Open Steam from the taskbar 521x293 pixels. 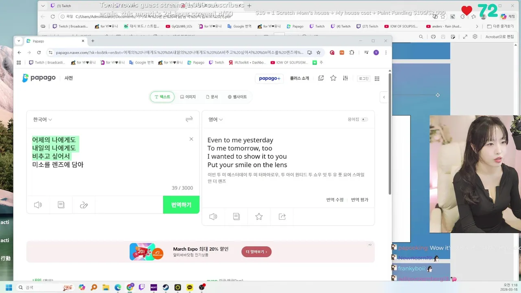coord(166,287)
